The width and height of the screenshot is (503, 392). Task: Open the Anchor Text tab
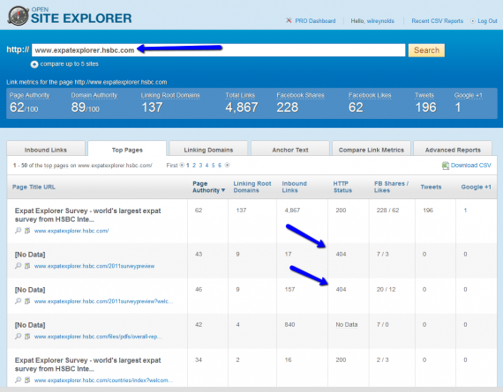pos(290,149)
